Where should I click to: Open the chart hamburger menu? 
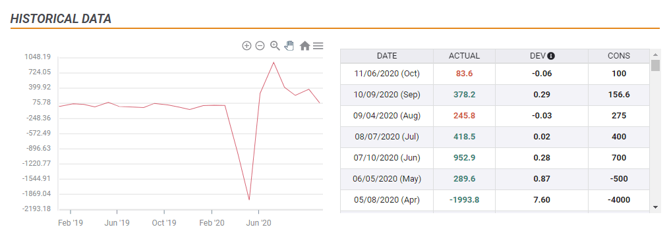[x=318, y=45]
